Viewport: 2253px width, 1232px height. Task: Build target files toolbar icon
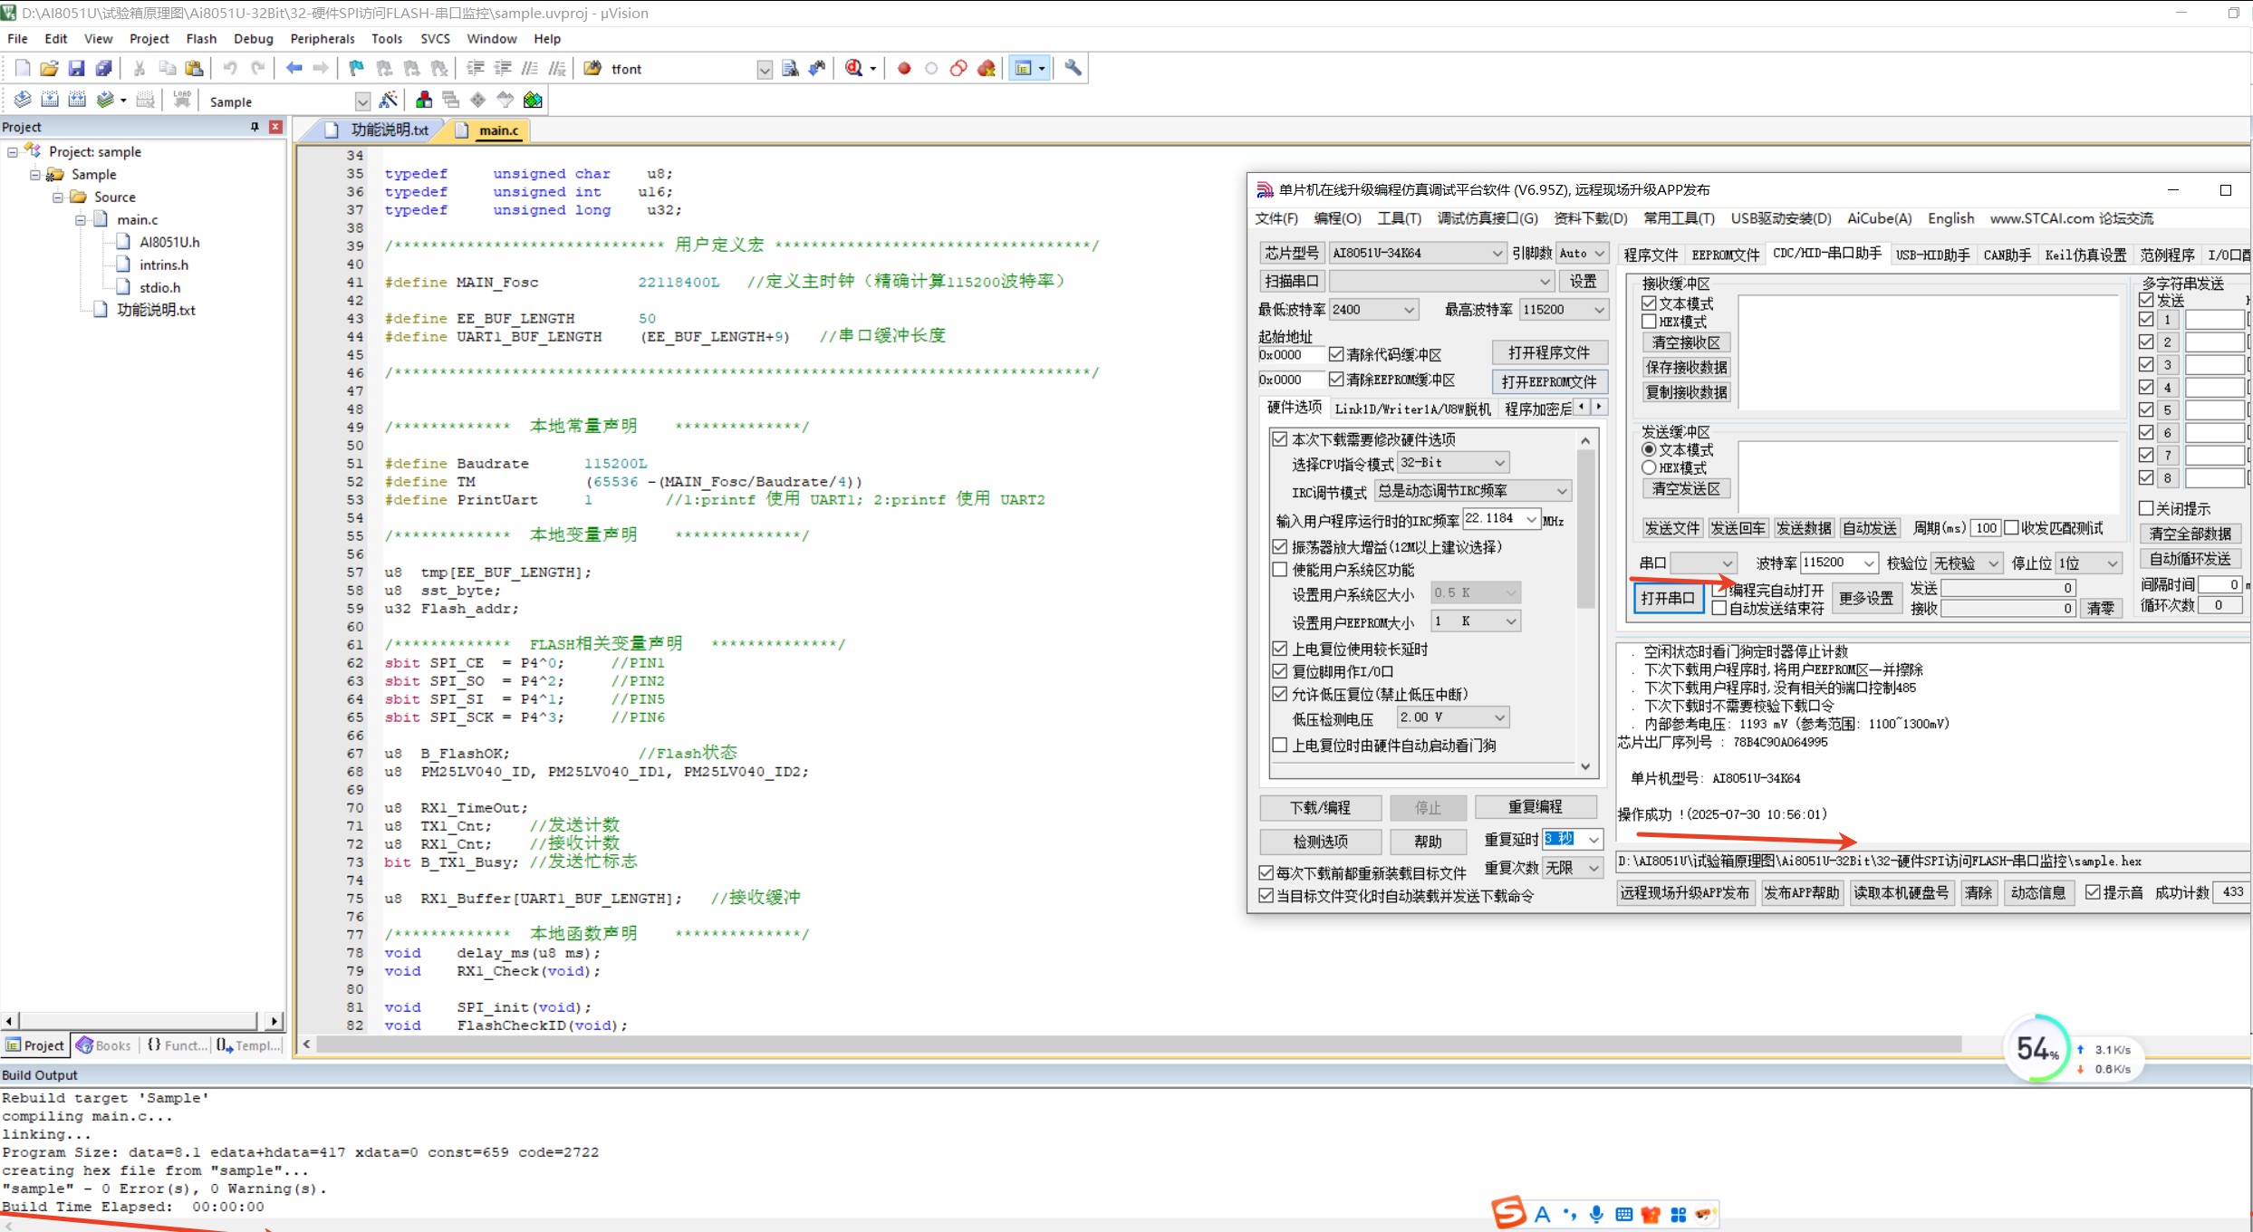point(50,101)
